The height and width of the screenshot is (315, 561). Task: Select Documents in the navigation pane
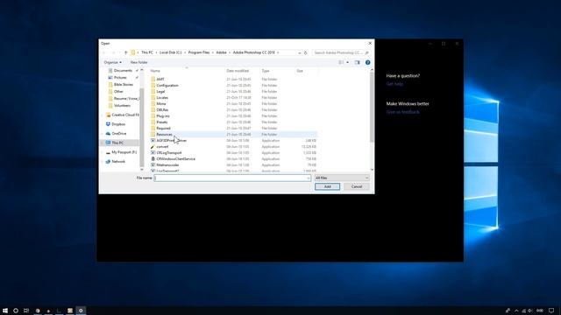(x=123, y=71)
